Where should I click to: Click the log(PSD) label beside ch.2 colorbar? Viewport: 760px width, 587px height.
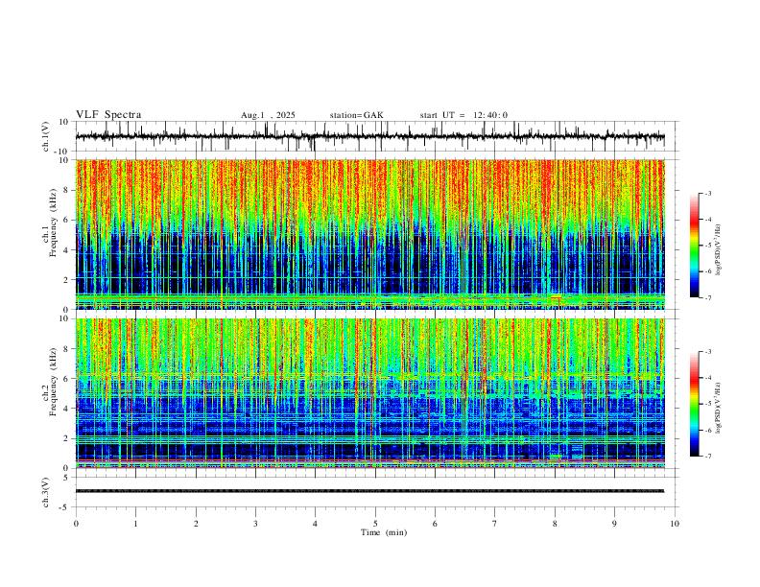point(719,408)
